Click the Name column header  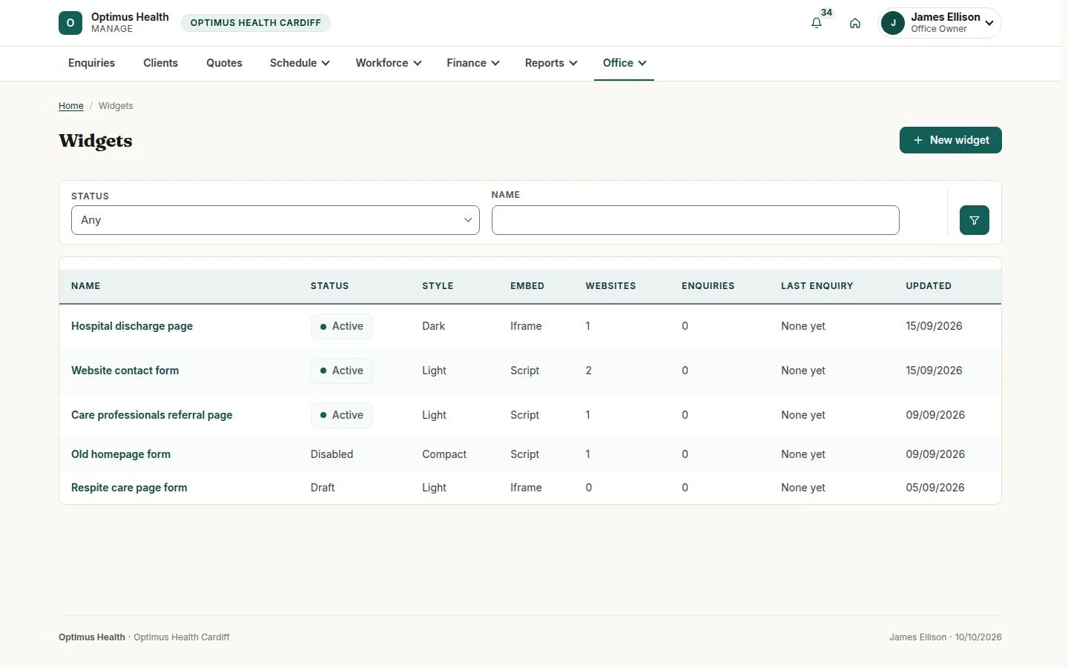(85, 286)
